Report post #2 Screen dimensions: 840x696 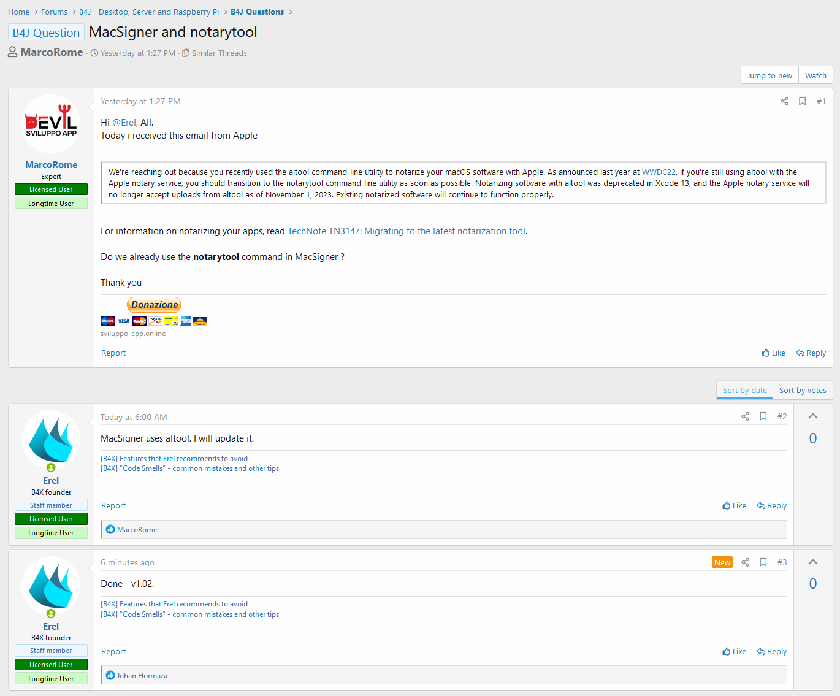[113, 506]
